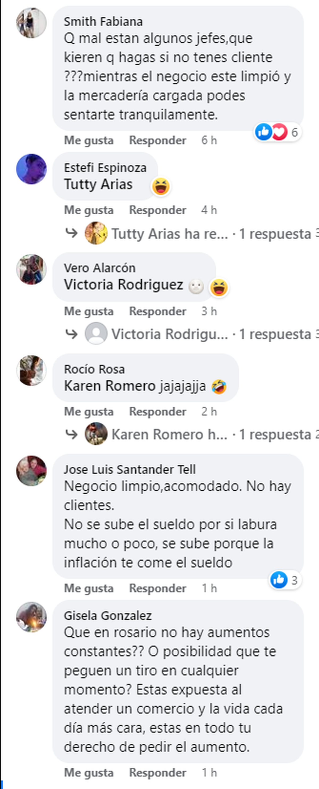
Task: Open Smith Fabiana's profile picture
Action: 31,23
